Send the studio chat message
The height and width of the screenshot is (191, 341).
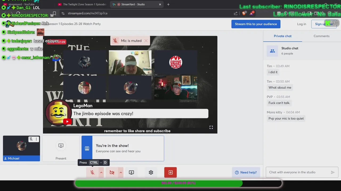point(333,172)
